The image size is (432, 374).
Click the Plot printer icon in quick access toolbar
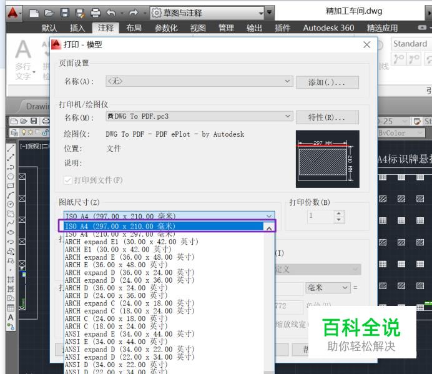point(96,13)
